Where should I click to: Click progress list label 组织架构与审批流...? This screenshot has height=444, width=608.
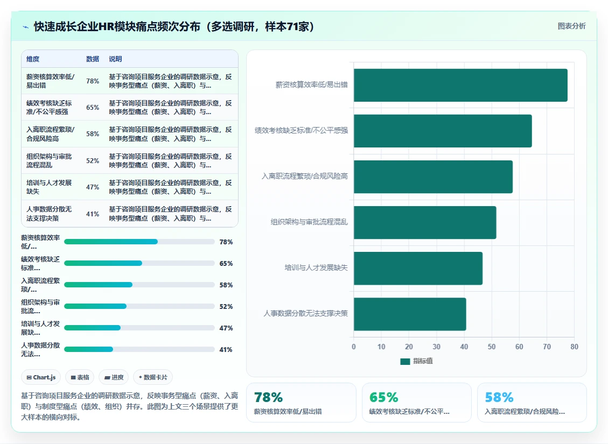[x=40, y=306]
